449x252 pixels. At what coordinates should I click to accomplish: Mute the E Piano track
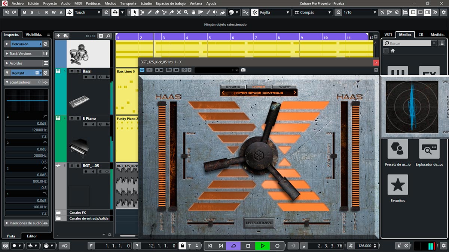tap(72, 118)
